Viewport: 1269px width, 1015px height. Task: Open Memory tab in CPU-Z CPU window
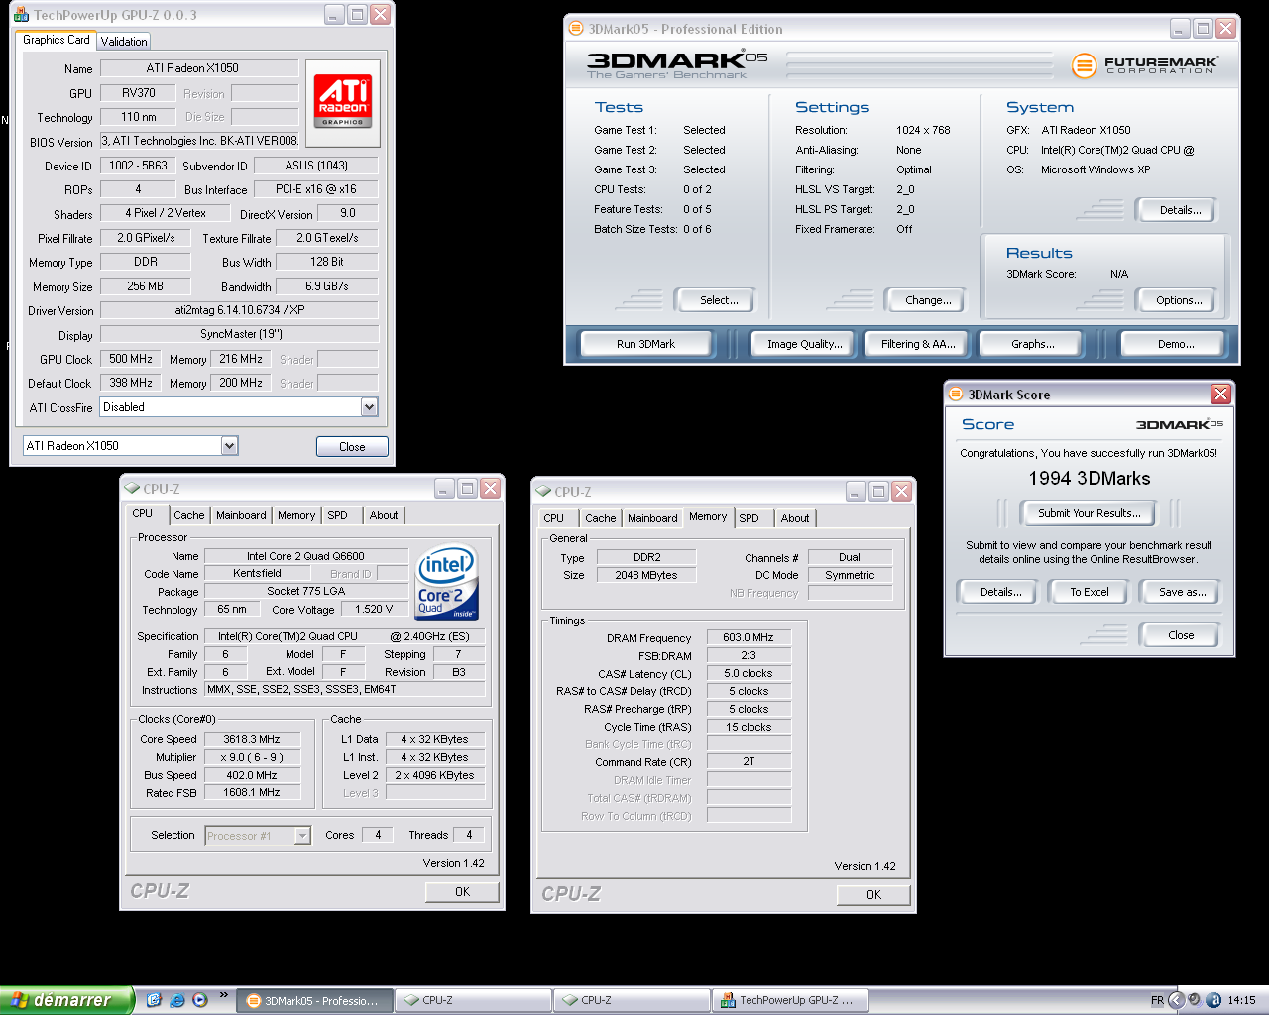click(x=296, y=515)
